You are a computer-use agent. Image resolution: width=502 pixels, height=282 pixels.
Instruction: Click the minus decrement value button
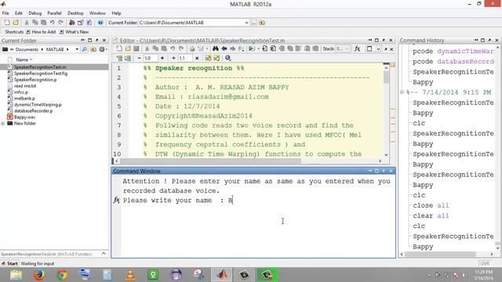point(139,58)
